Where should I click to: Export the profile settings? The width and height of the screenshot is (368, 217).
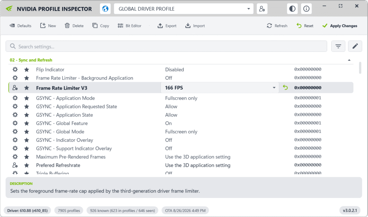(167, 26)
